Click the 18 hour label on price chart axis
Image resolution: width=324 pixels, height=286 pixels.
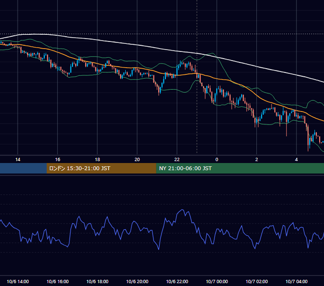point(97,160)
